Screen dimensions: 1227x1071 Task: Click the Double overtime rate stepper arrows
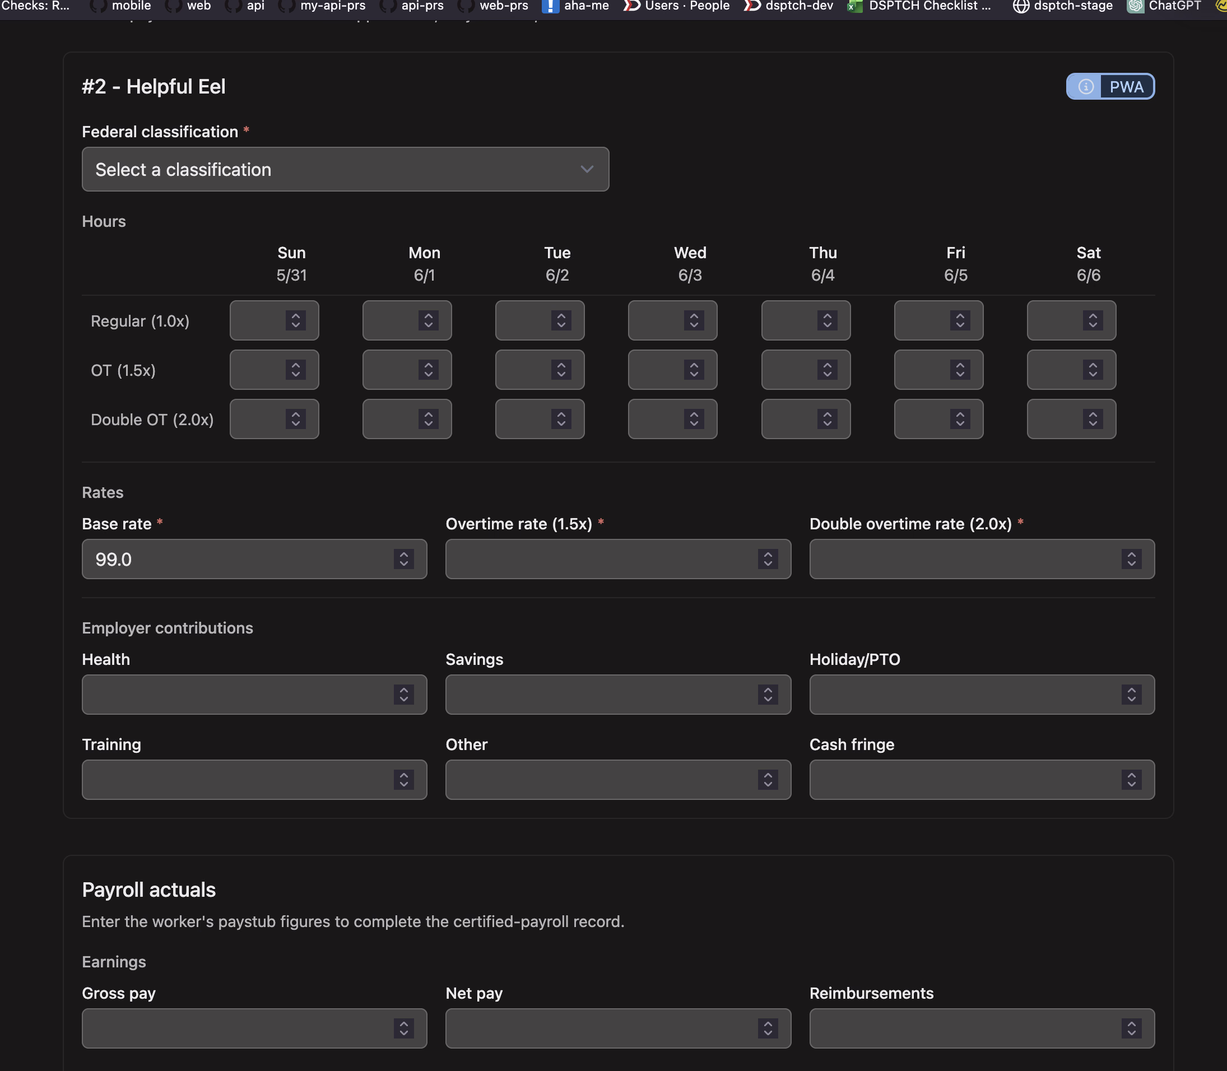click(x=1131, y=559)
